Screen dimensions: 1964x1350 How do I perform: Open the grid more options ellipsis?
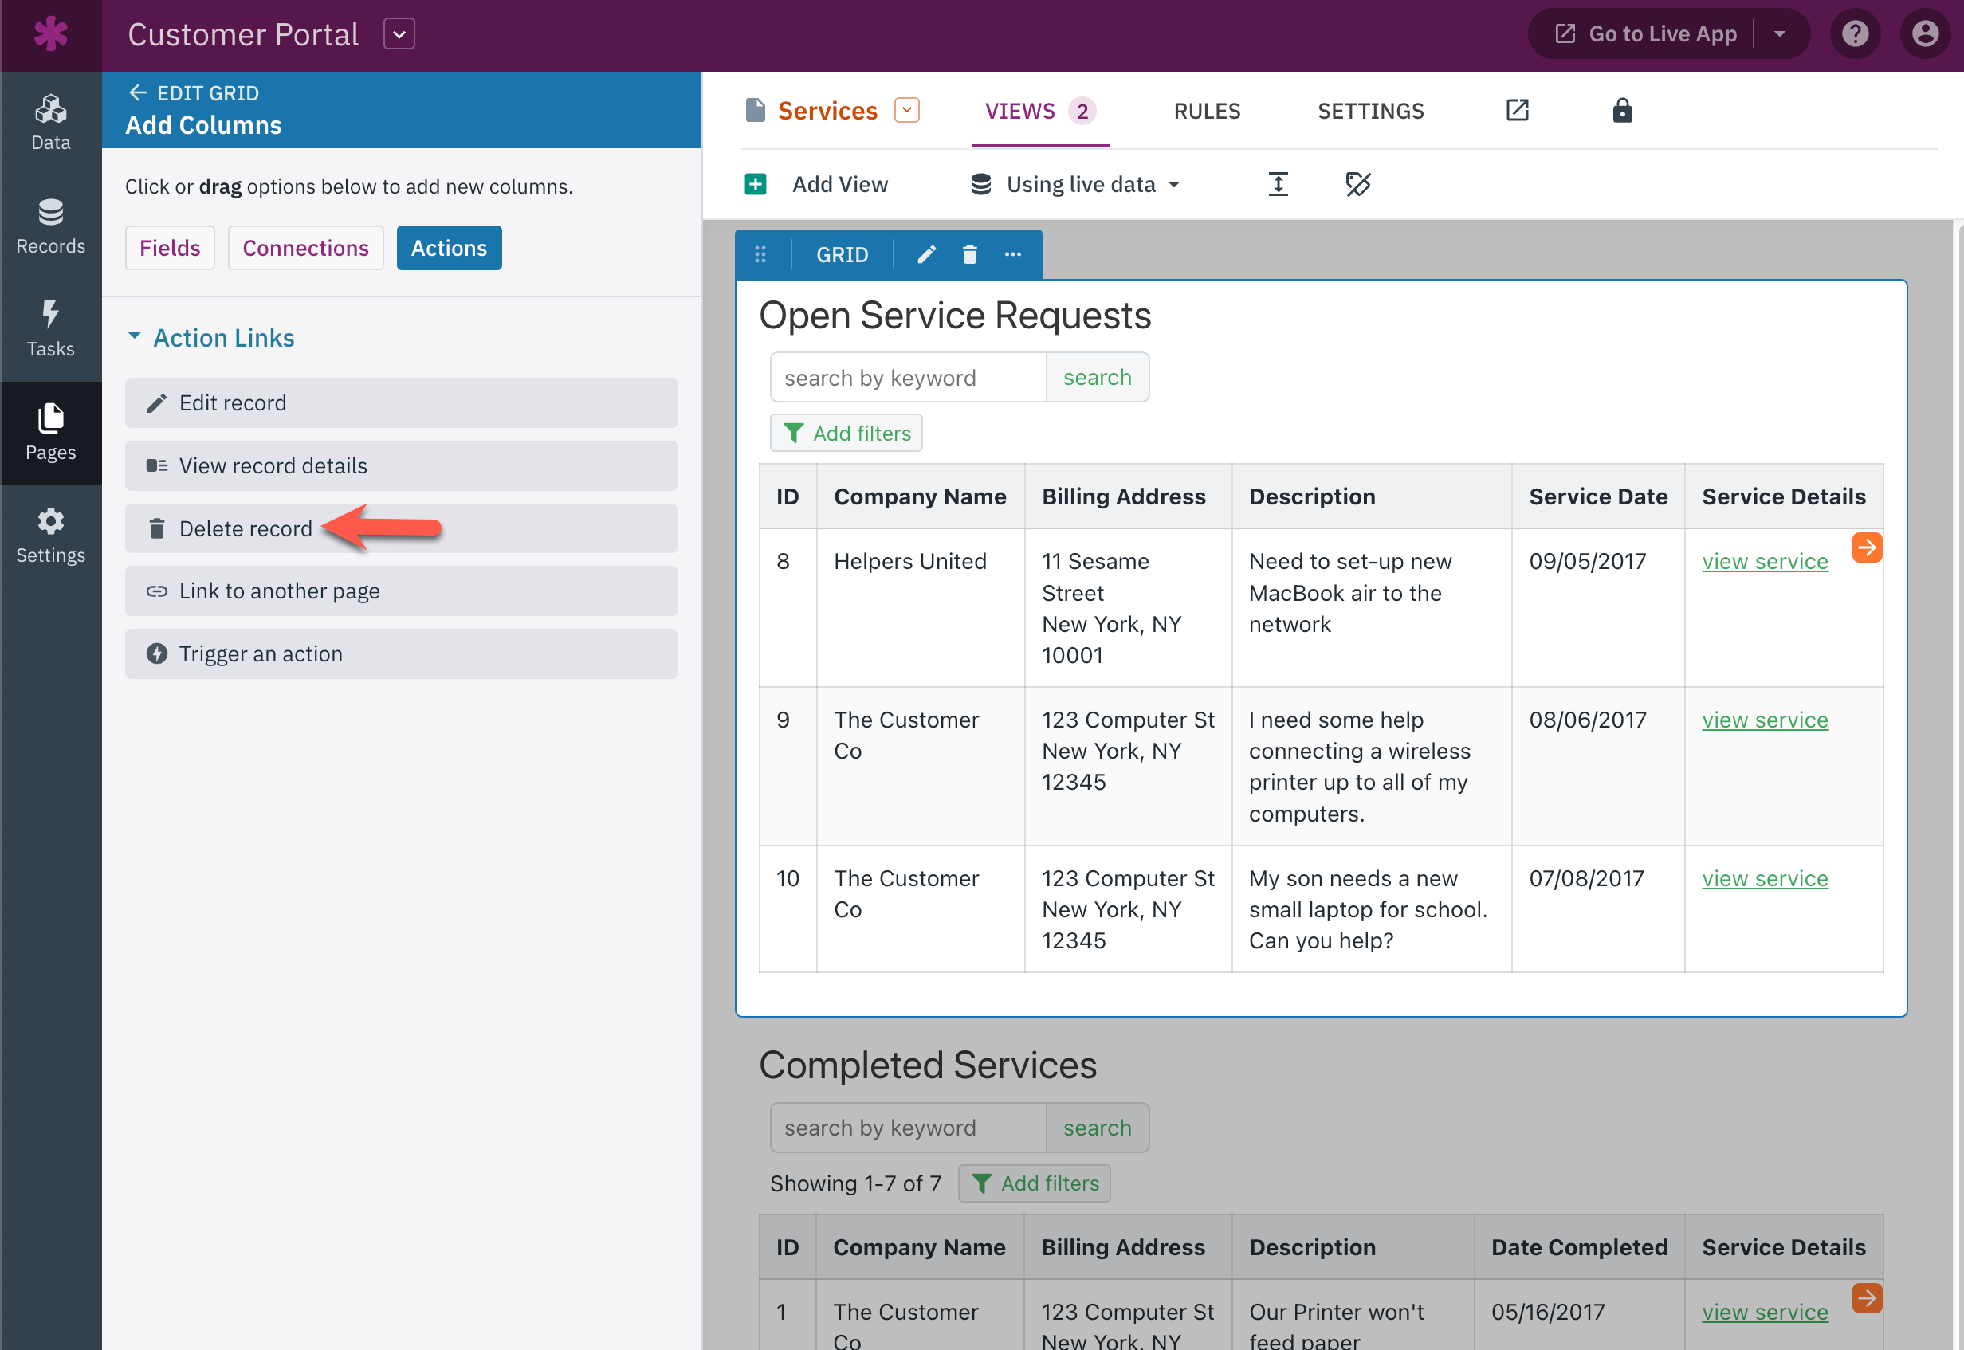(1012, 253)
